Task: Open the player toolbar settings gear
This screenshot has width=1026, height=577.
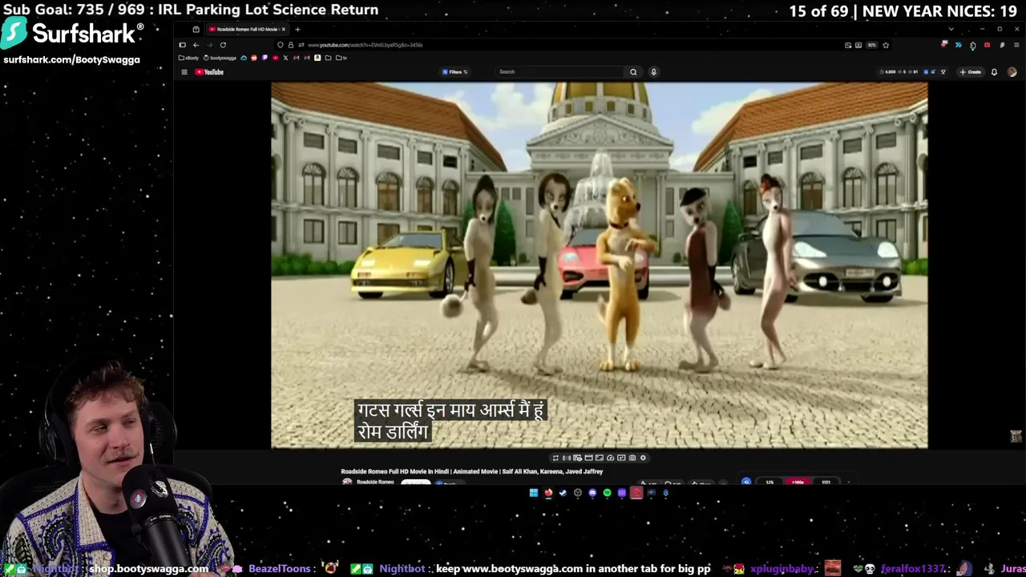Action: point(643,458)
